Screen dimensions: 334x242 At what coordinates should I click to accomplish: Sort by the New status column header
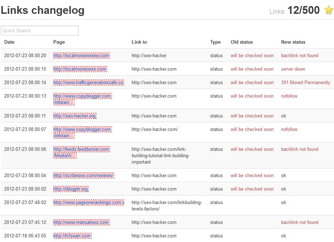293,42
